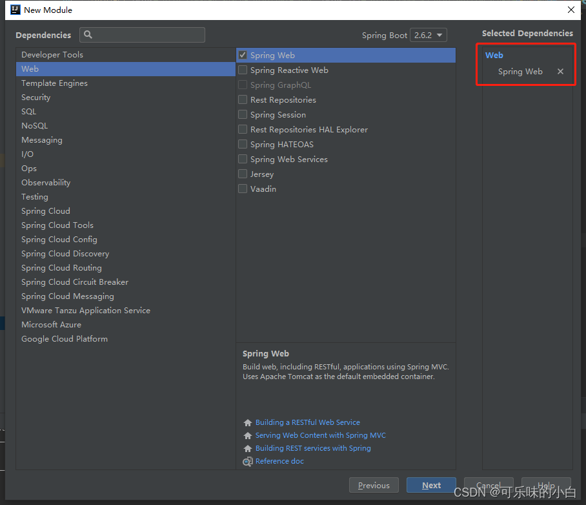Go back with the Previous button
The width and height of the screenshot is (586, 505).
[374, 485]
